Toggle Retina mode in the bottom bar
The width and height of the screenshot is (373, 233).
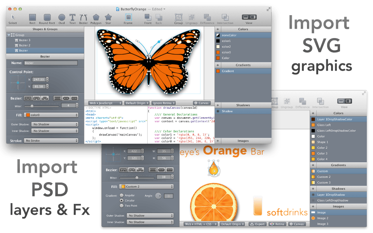[277, 224]
